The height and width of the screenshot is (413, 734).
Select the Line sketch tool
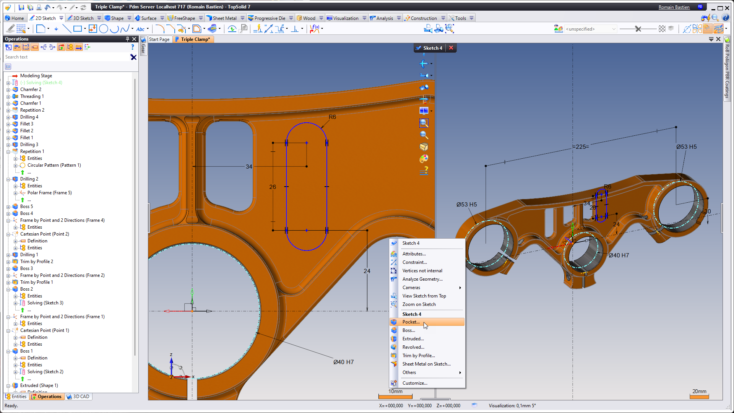coord(67,29)
